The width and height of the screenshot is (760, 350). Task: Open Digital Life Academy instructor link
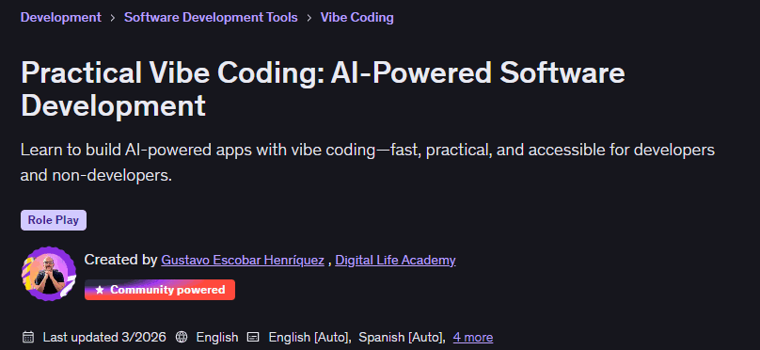click(395, 261)
